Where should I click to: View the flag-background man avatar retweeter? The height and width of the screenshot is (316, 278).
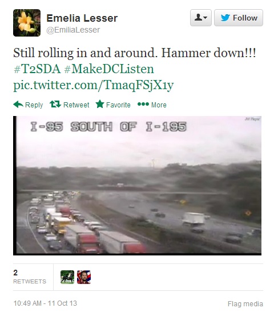click(84, 277)
